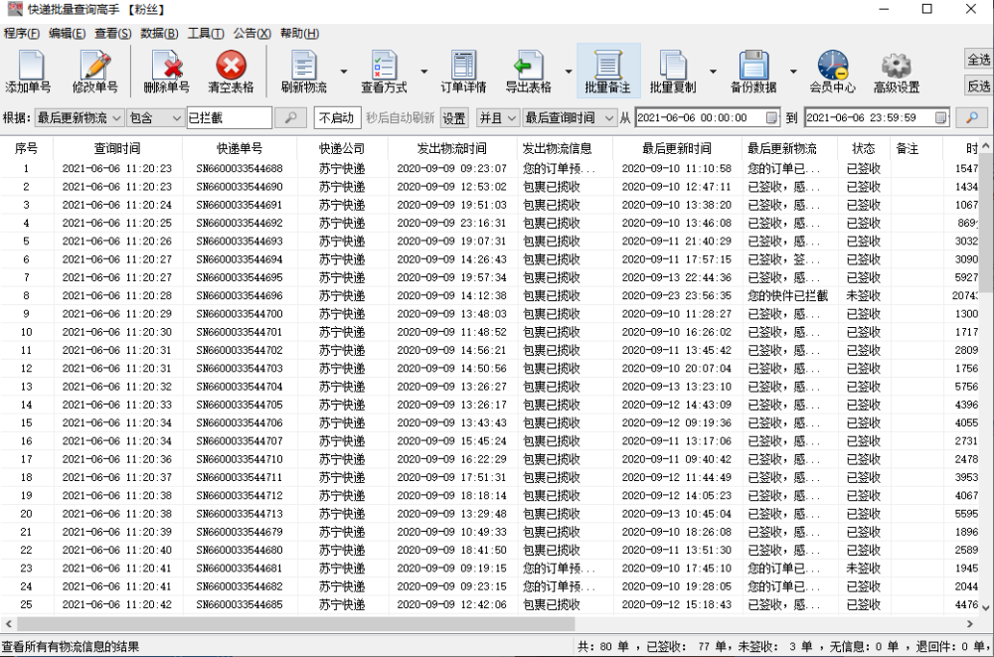Expand the arrow next to 批量复制
The image size is (994, 657).
[x=713, y=71]
